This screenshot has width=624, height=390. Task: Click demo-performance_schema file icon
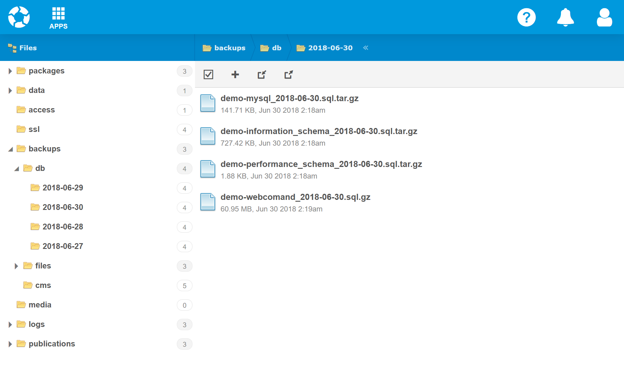(x=208, y=169)
